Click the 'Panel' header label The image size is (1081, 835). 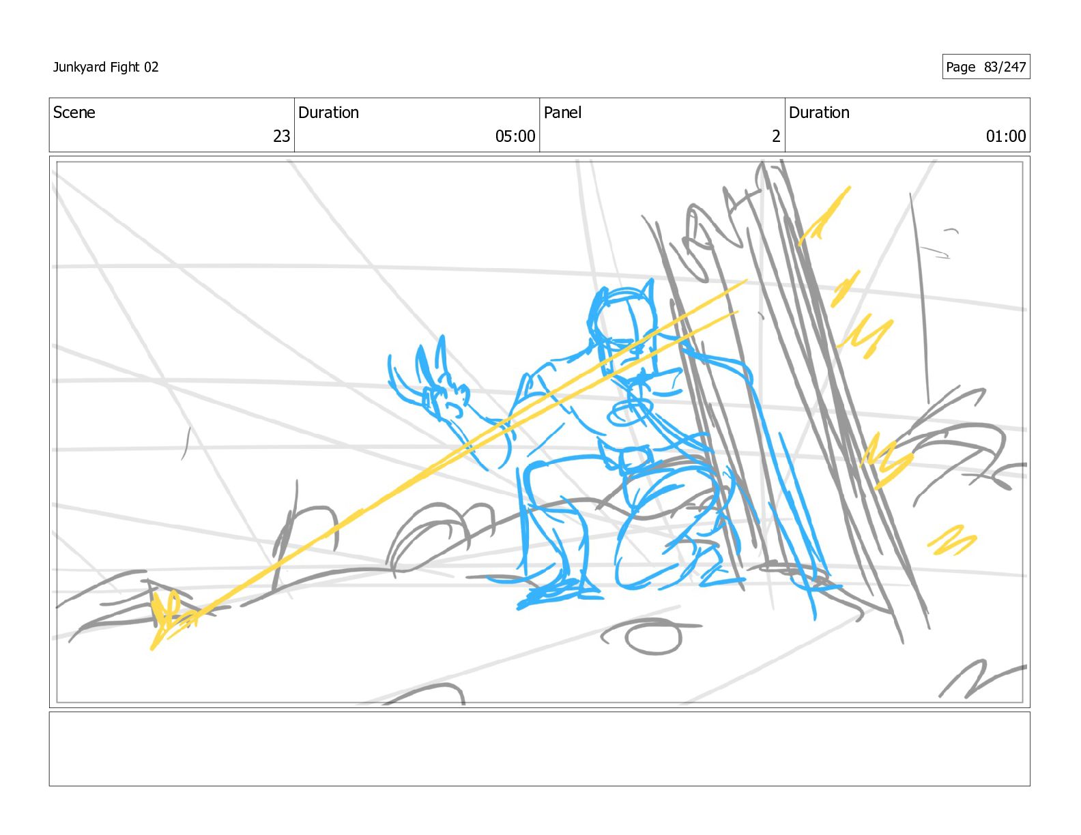[x=562, y=113]
